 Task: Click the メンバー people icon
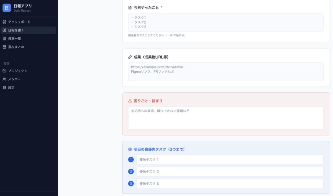pyautogui.click(x=4, y=79)
